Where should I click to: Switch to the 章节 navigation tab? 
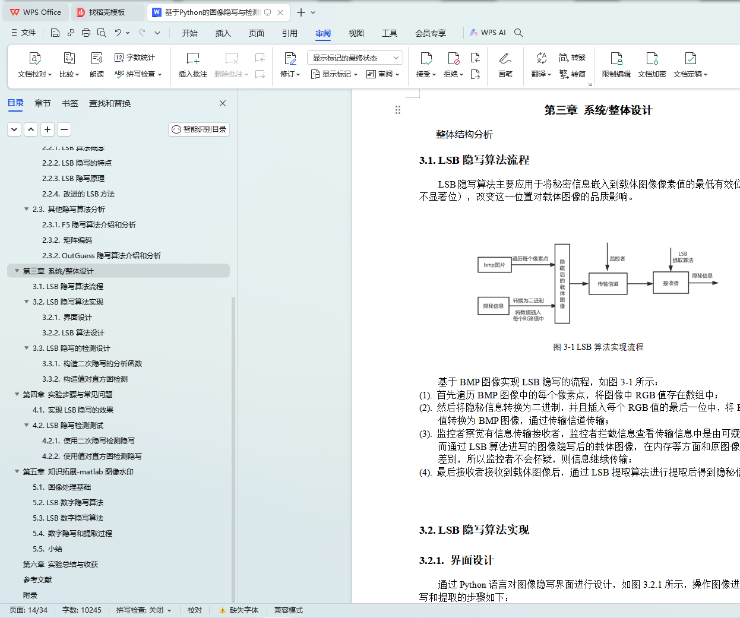[x=43, y=103]
